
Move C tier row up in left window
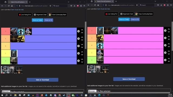pyautogui.click(x=82, y=52)
